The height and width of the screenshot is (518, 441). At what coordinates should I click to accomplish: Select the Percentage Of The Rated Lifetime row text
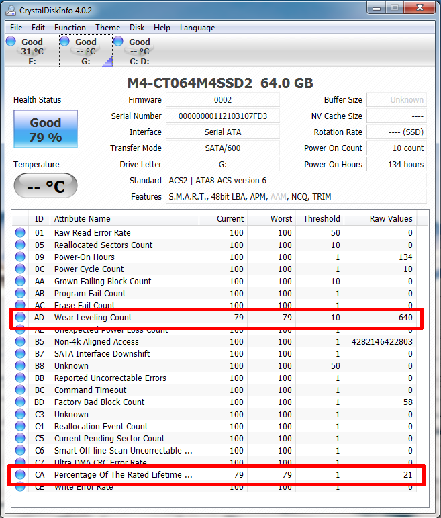(x=123, y=475)
